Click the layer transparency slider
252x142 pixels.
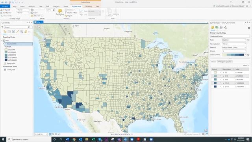[40, 10]
